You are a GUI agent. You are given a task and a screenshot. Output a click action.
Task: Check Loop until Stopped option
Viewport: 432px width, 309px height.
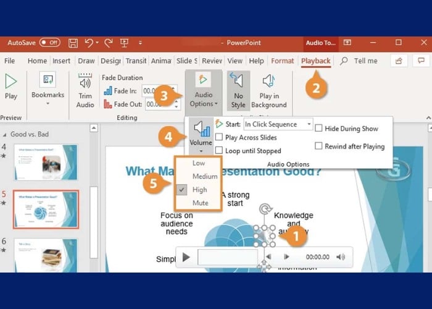[219, 150]
